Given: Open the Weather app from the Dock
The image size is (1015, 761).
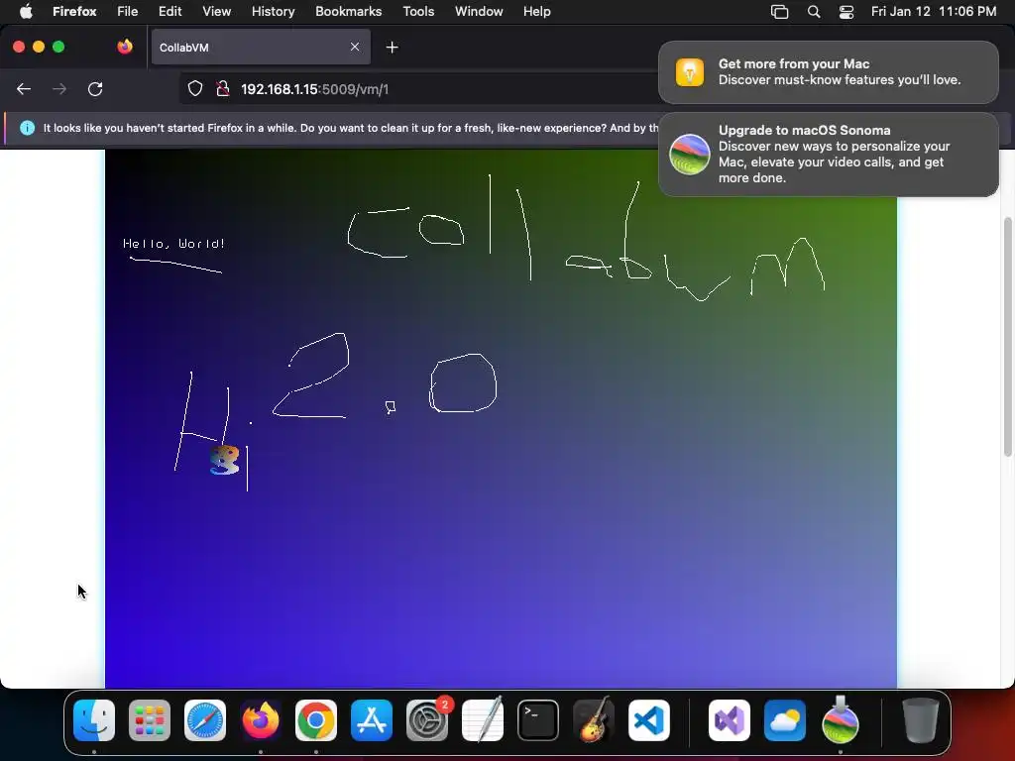Looking at the screenshot, I should click(x=785, y=720).
